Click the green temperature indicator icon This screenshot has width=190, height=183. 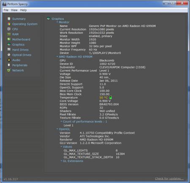[111, 97]
